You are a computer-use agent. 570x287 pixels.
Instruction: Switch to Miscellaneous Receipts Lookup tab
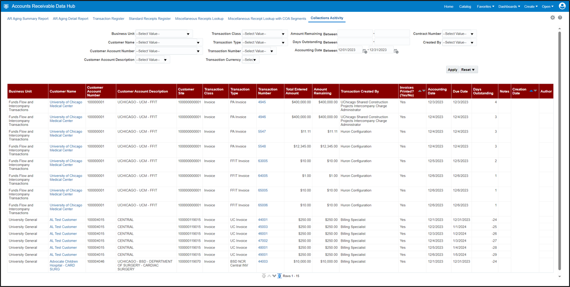point(199,19)
